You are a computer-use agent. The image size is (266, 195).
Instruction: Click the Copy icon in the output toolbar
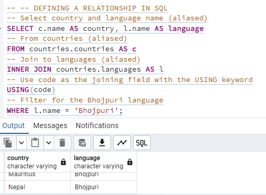point(8,143)
